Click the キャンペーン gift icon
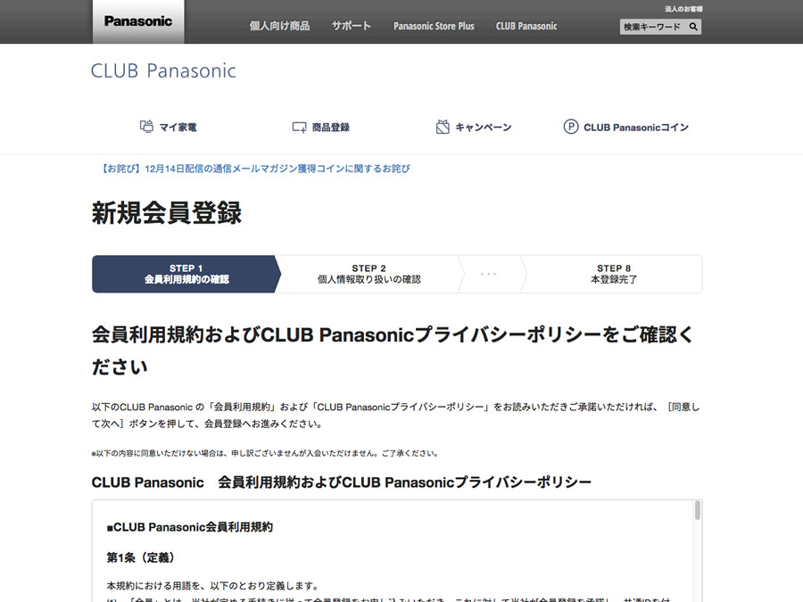Image resolution: width=803 pixels, height=602 pixels. (x=443, y=127)
